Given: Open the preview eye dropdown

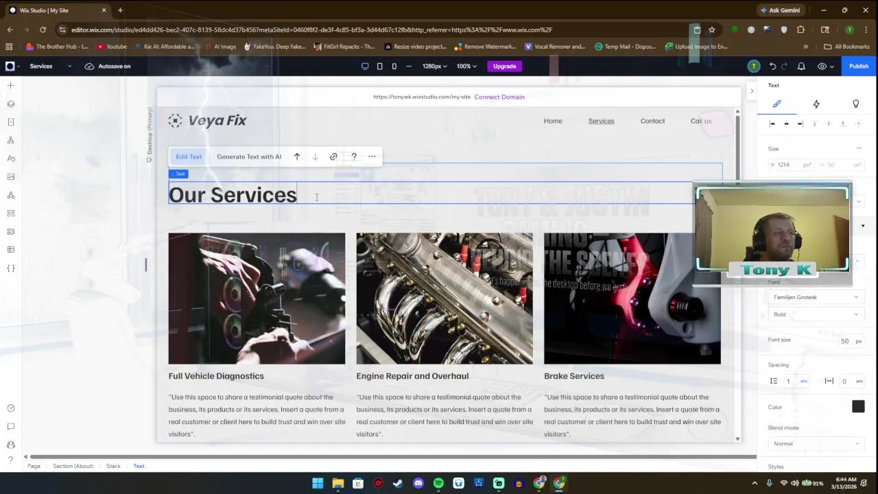Looking at the screenshot, I should tap(826, 66).
